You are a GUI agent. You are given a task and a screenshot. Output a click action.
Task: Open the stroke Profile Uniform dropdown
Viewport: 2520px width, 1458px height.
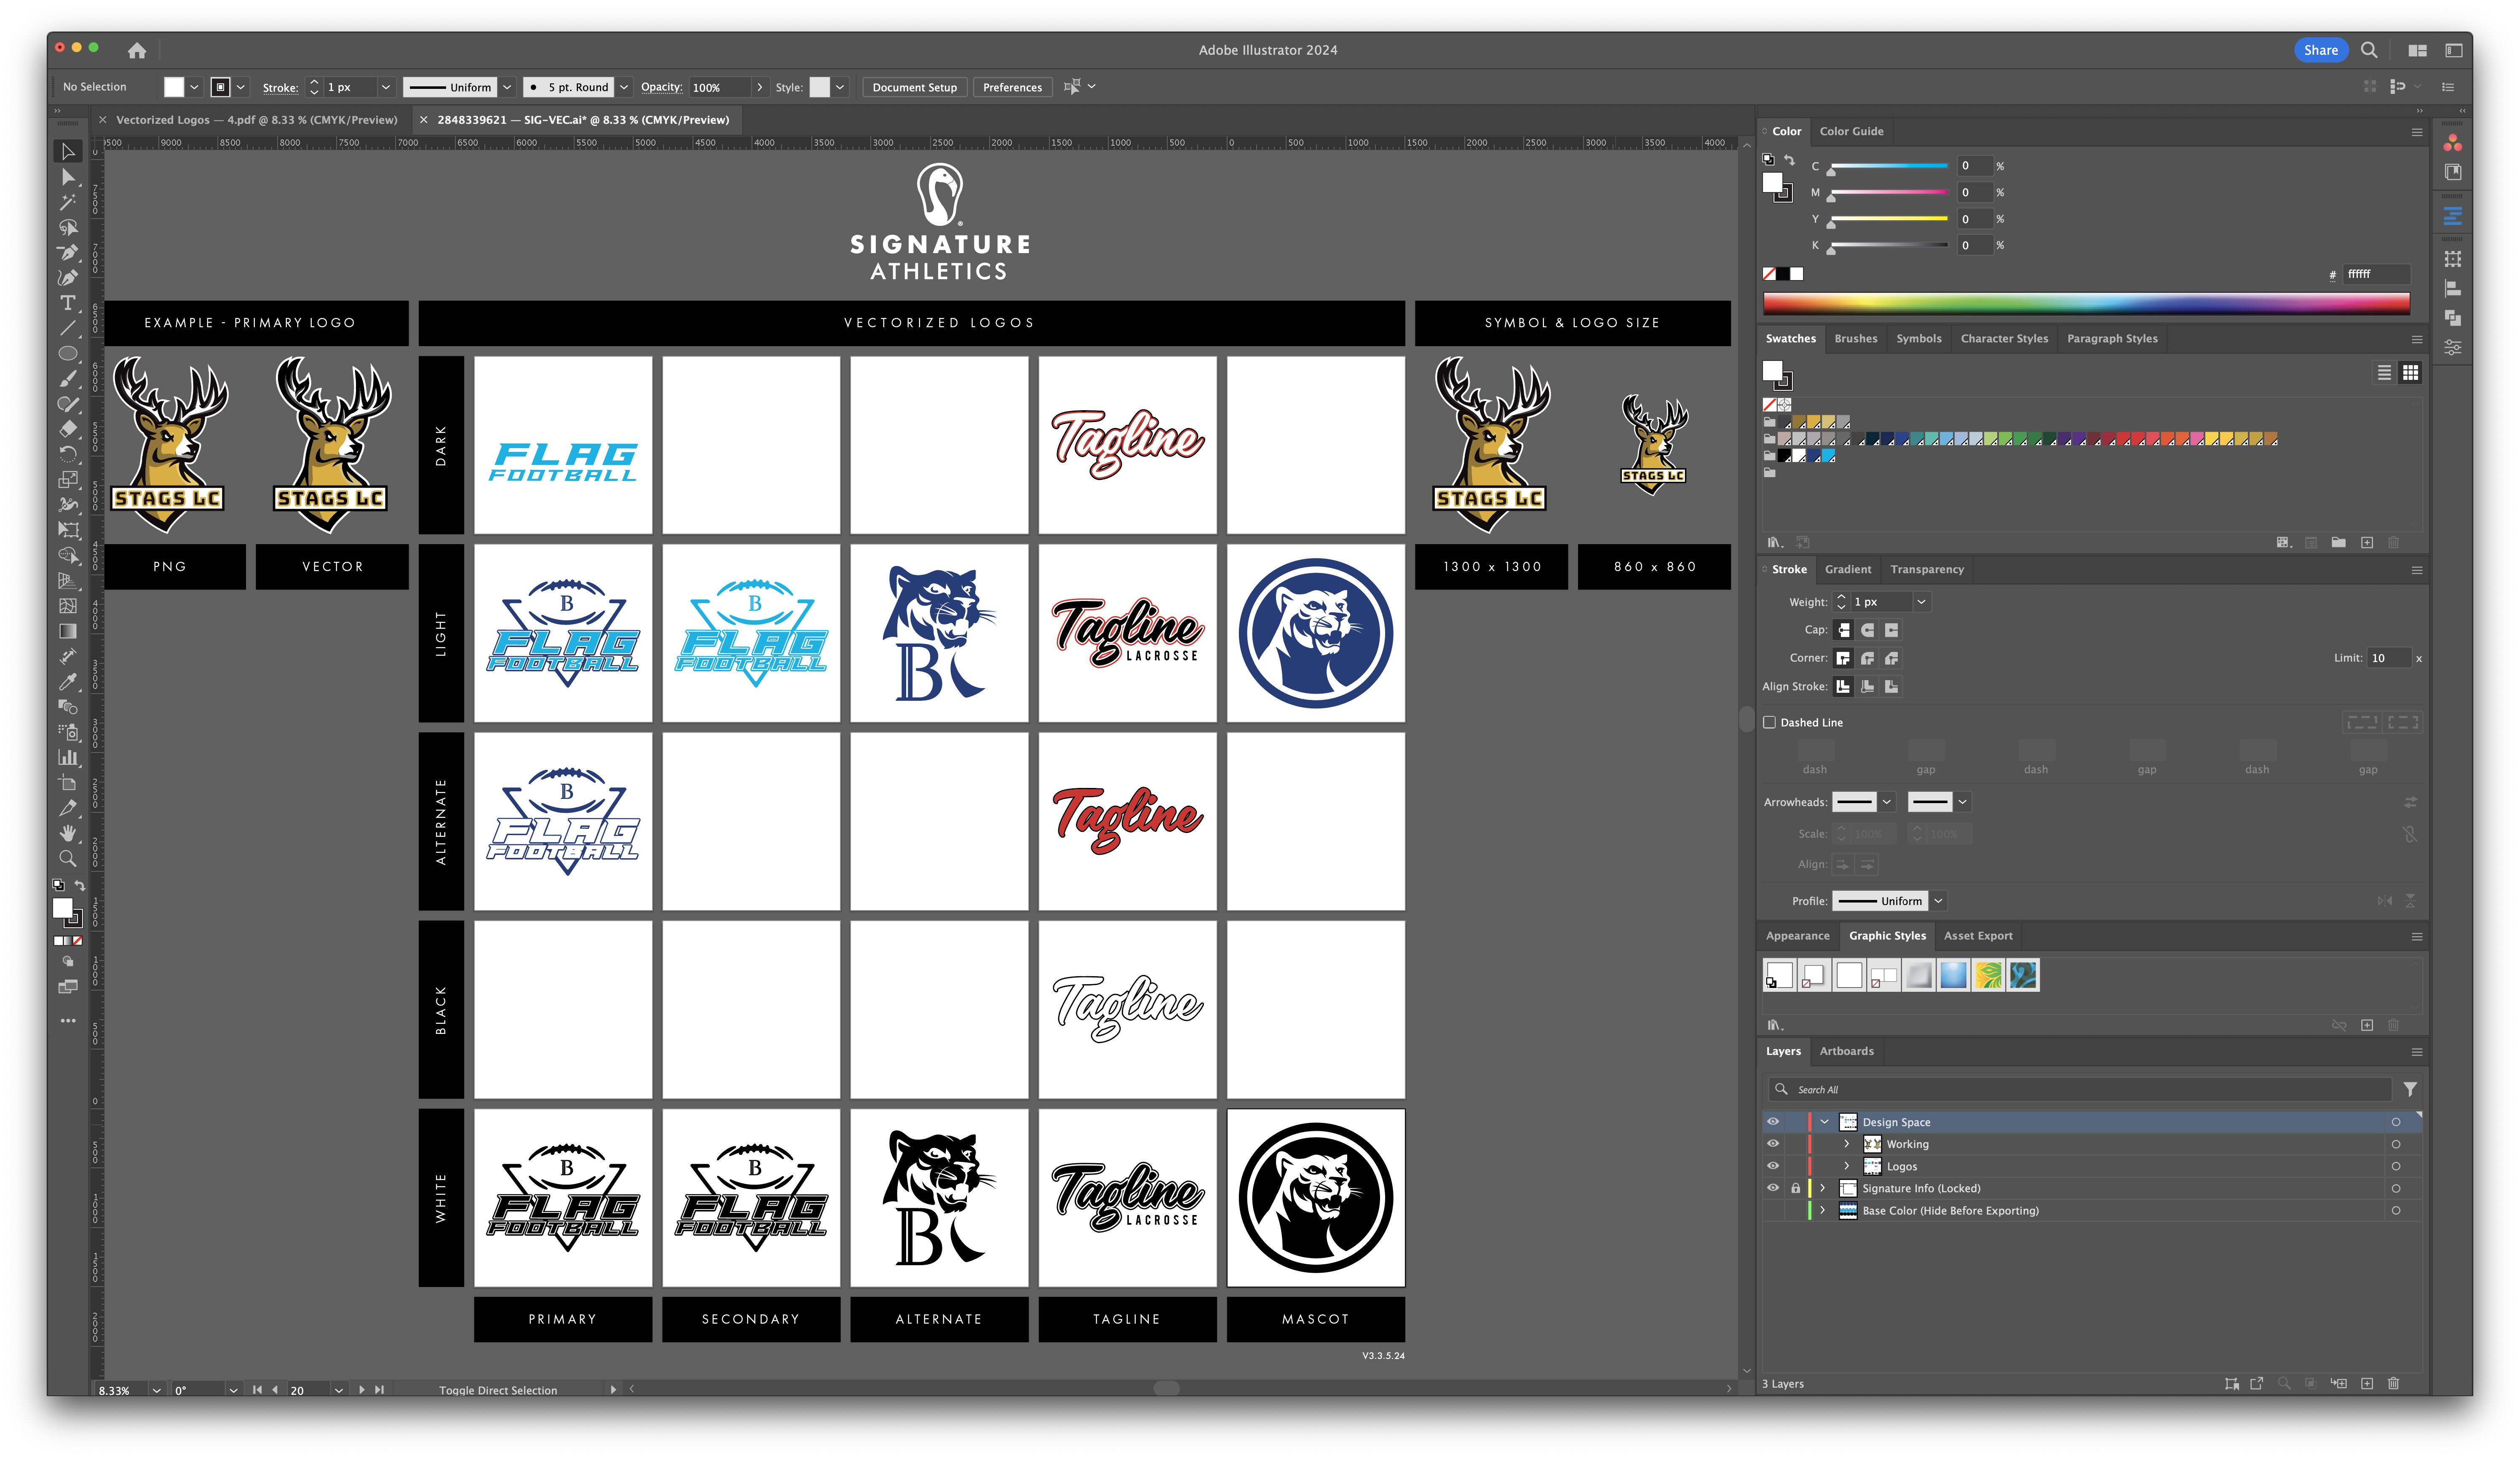pyautogui.click(x=1938, y=901)
